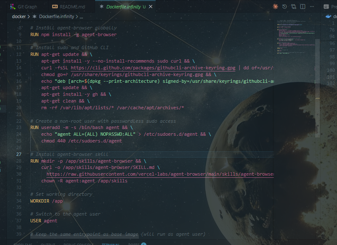Click the 'rm -rf /var/lib/apt/lists/*' line

click(x=113, y=108)
